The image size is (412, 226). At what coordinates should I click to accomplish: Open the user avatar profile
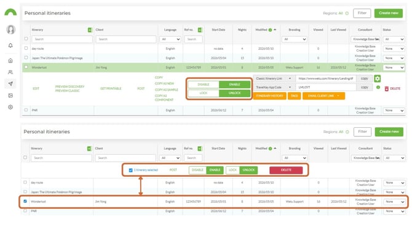point(10,29)
